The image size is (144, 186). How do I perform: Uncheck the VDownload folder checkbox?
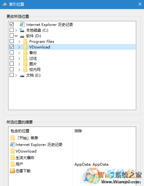[12, 47]
